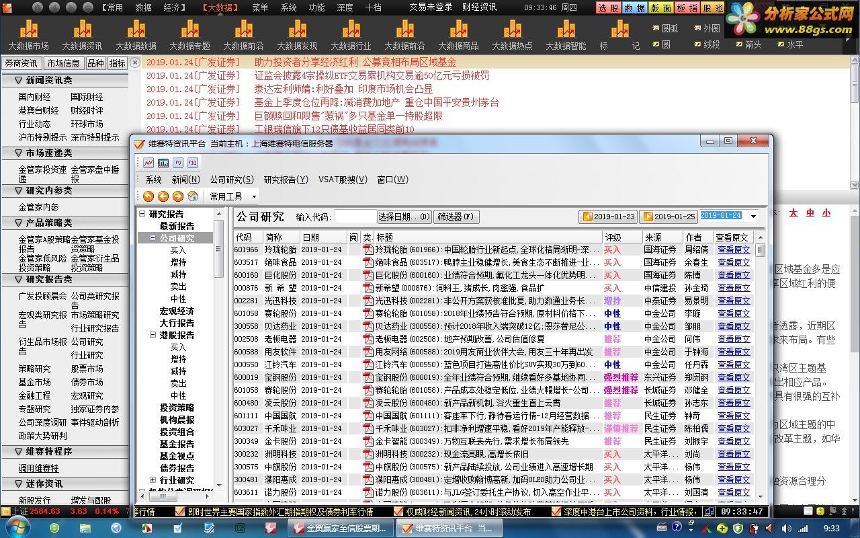Screen dimensions: 860x538
Task: Click the 筛选器(F) button
Action: [456, 217]
